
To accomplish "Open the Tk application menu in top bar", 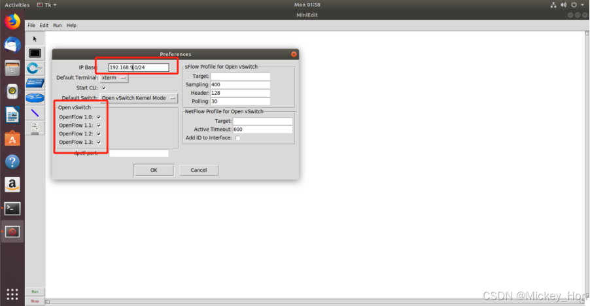I will tap(47, 5).
